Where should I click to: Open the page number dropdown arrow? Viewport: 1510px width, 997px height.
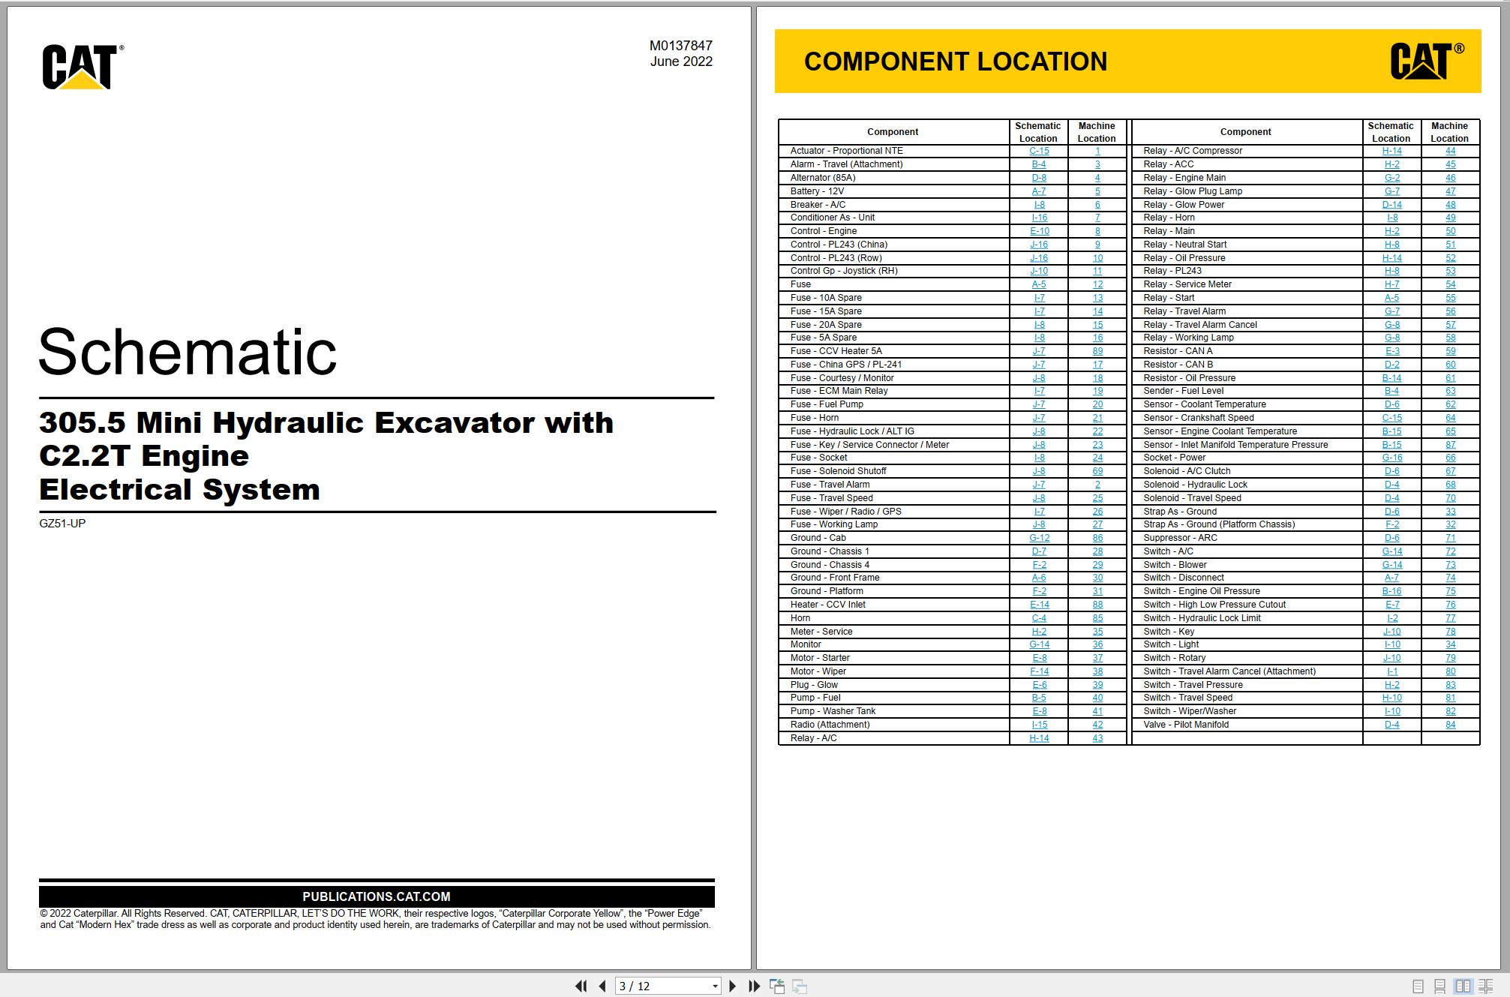[716, 986]
